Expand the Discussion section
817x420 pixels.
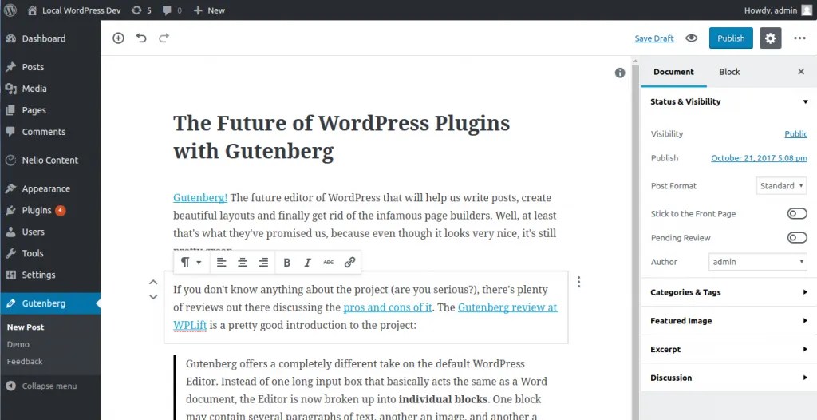point(729,378)
